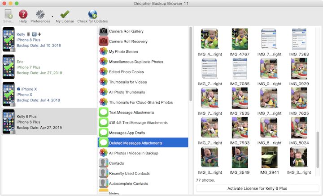The width and height of the screenshot is (323, 196).
Task: Select Messages App Drafts entry
Action: tap(143, 133)
